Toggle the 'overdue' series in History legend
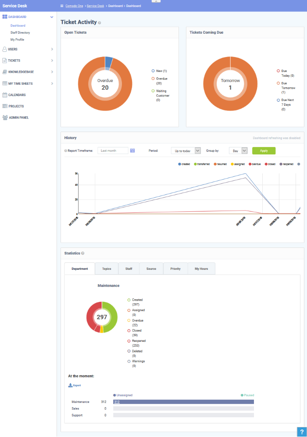Screen dimensions: 307x437 (255, 164)
